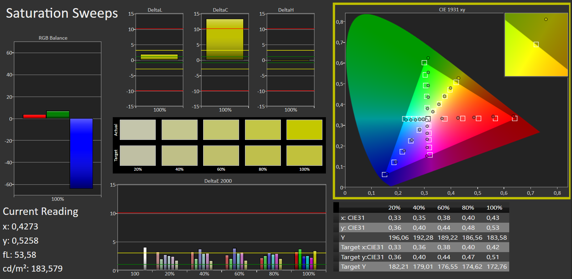Select the "DeltaE 2000" chart title
Viewport: 572px width, 279px height.
click(218, 181)
